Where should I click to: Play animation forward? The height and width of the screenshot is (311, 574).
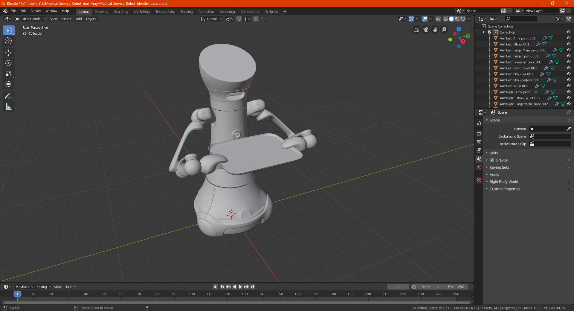(x=240, y=287)
